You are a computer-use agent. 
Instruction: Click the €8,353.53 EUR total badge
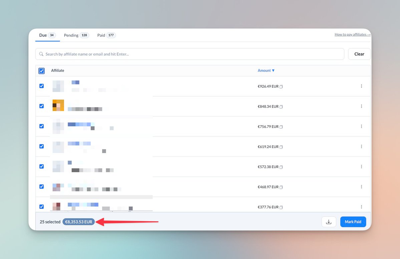(79, 222)
